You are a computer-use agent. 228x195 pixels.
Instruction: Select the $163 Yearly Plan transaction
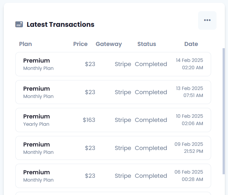point(113,120)
